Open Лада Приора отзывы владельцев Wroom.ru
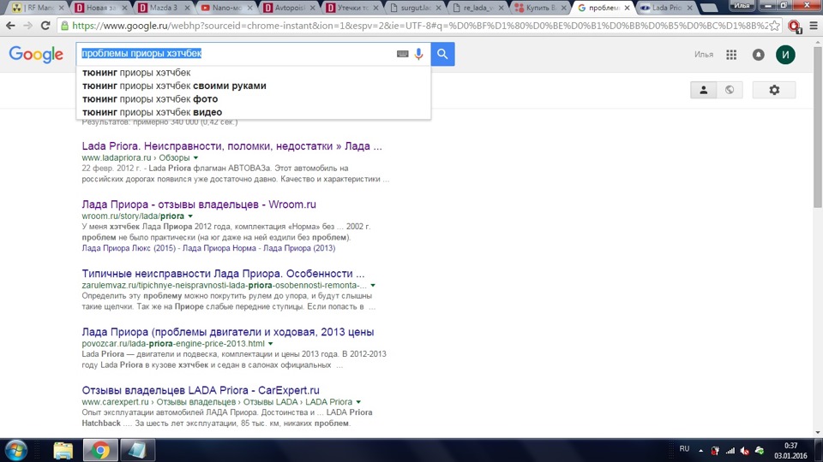The height and width of the screenshot is (462, 823). (x=199, y=204)
